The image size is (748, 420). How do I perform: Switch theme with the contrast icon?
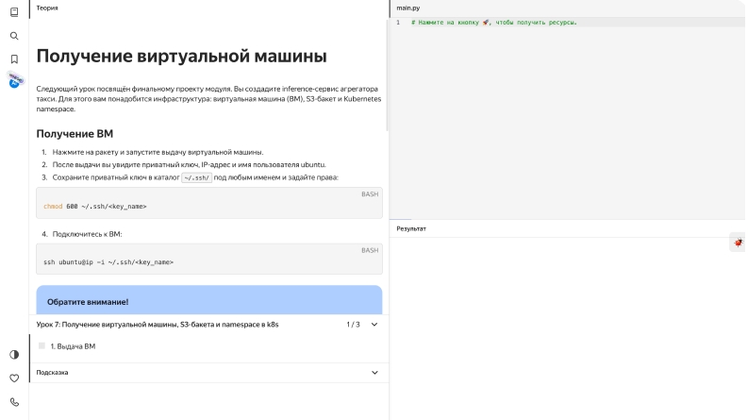tap(14, 355)
